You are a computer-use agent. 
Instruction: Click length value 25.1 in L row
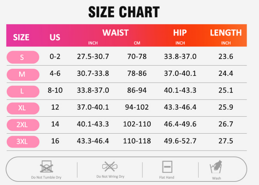tap(226, 90)
